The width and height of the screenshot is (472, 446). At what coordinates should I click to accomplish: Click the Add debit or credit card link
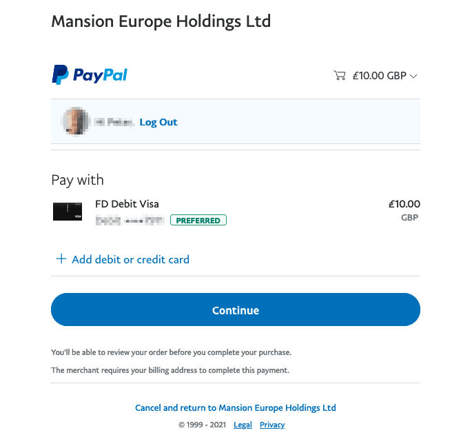point(130,260)
